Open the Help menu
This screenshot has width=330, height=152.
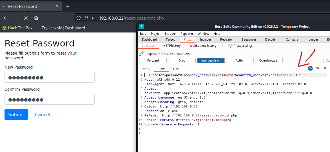point(217,34)
